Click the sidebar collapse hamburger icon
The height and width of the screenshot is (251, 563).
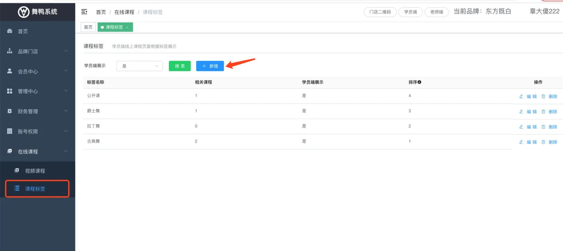[84, 12]
